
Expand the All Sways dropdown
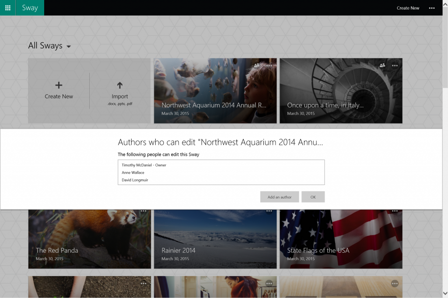coord(69,46)
